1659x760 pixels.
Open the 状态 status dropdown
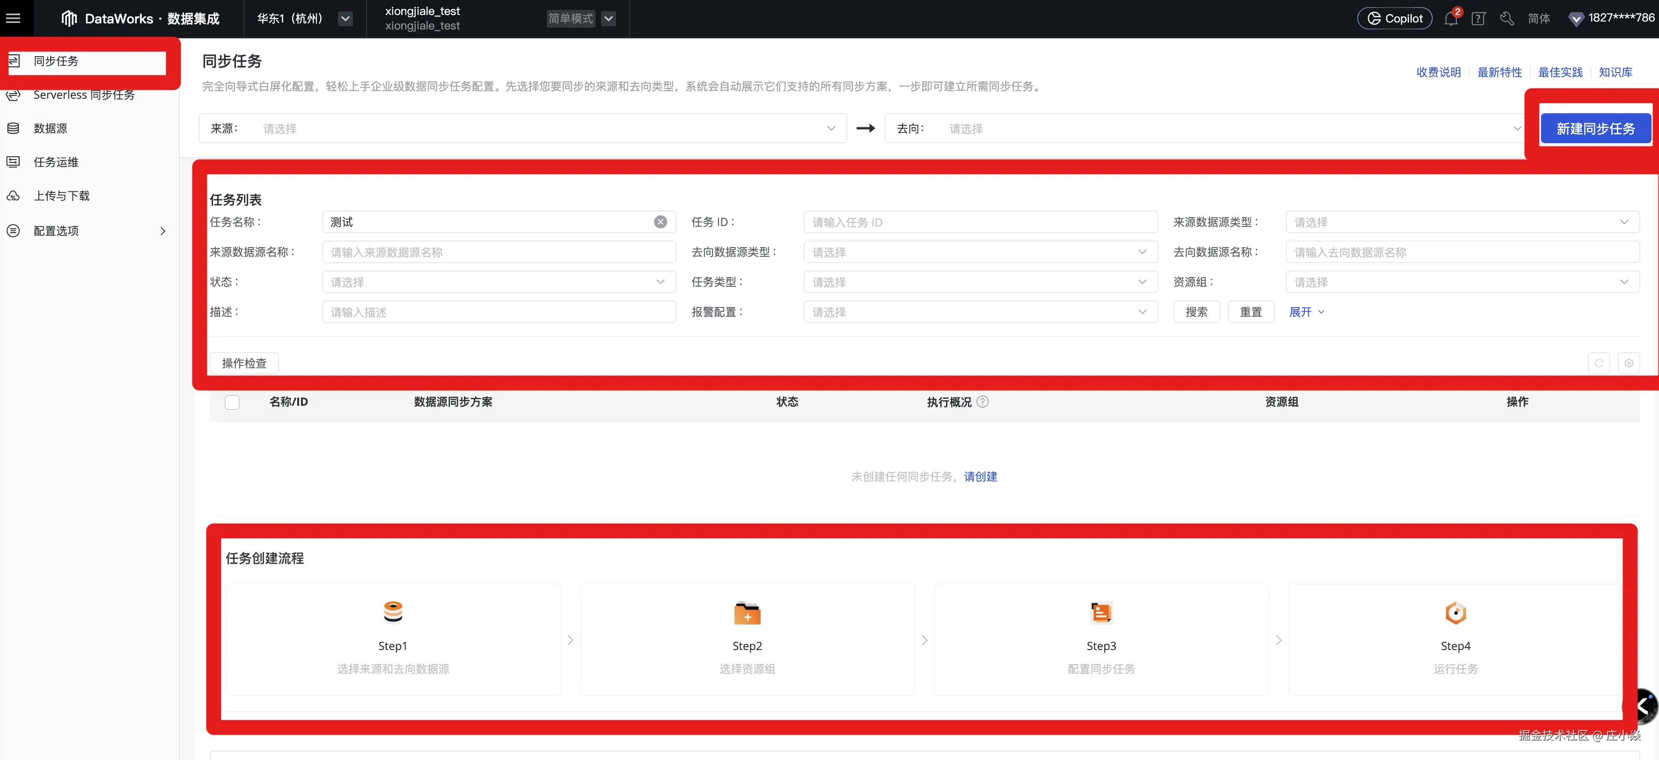(498, 282)
